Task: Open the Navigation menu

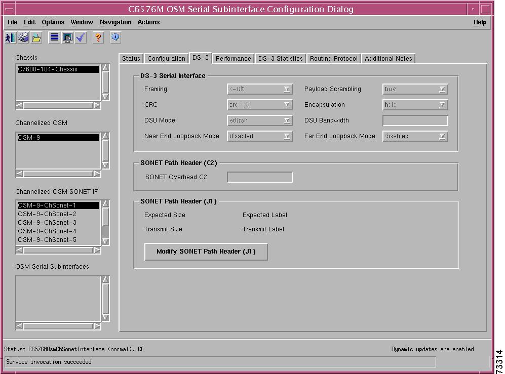Action: [x=115, y=22]
